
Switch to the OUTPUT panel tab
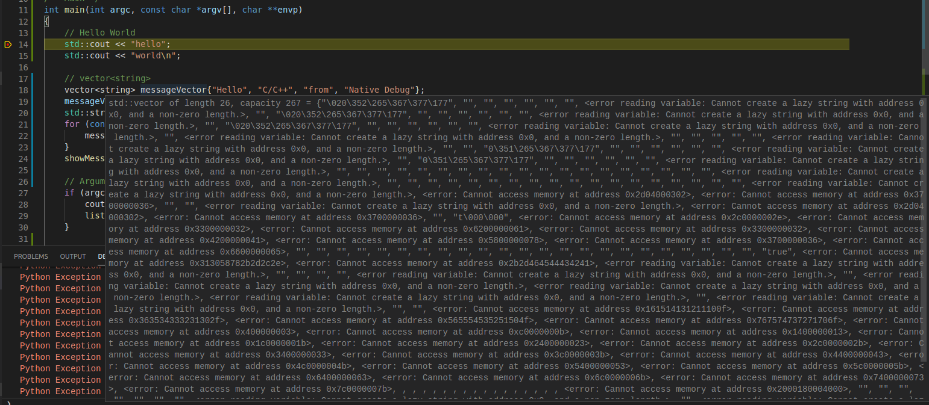[x=73, y=256]
